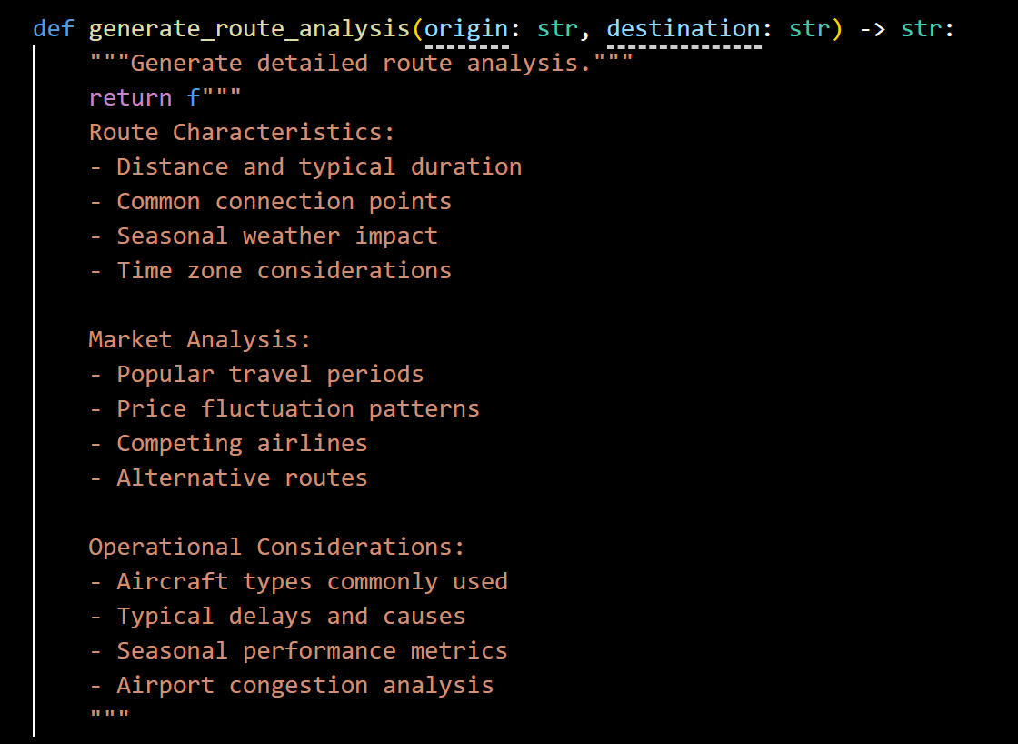
Task: Click the Common connection points line
Action: coord(270,201)
